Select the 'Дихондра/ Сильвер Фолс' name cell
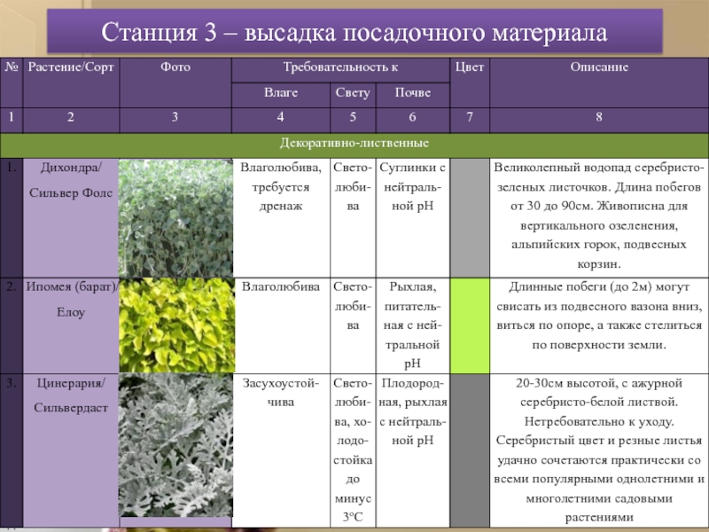 point(70,181)
